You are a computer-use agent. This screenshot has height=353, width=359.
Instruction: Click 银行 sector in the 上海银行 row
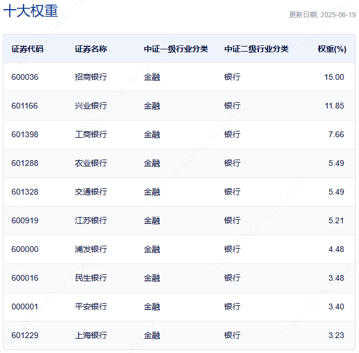tap(232, 335)
